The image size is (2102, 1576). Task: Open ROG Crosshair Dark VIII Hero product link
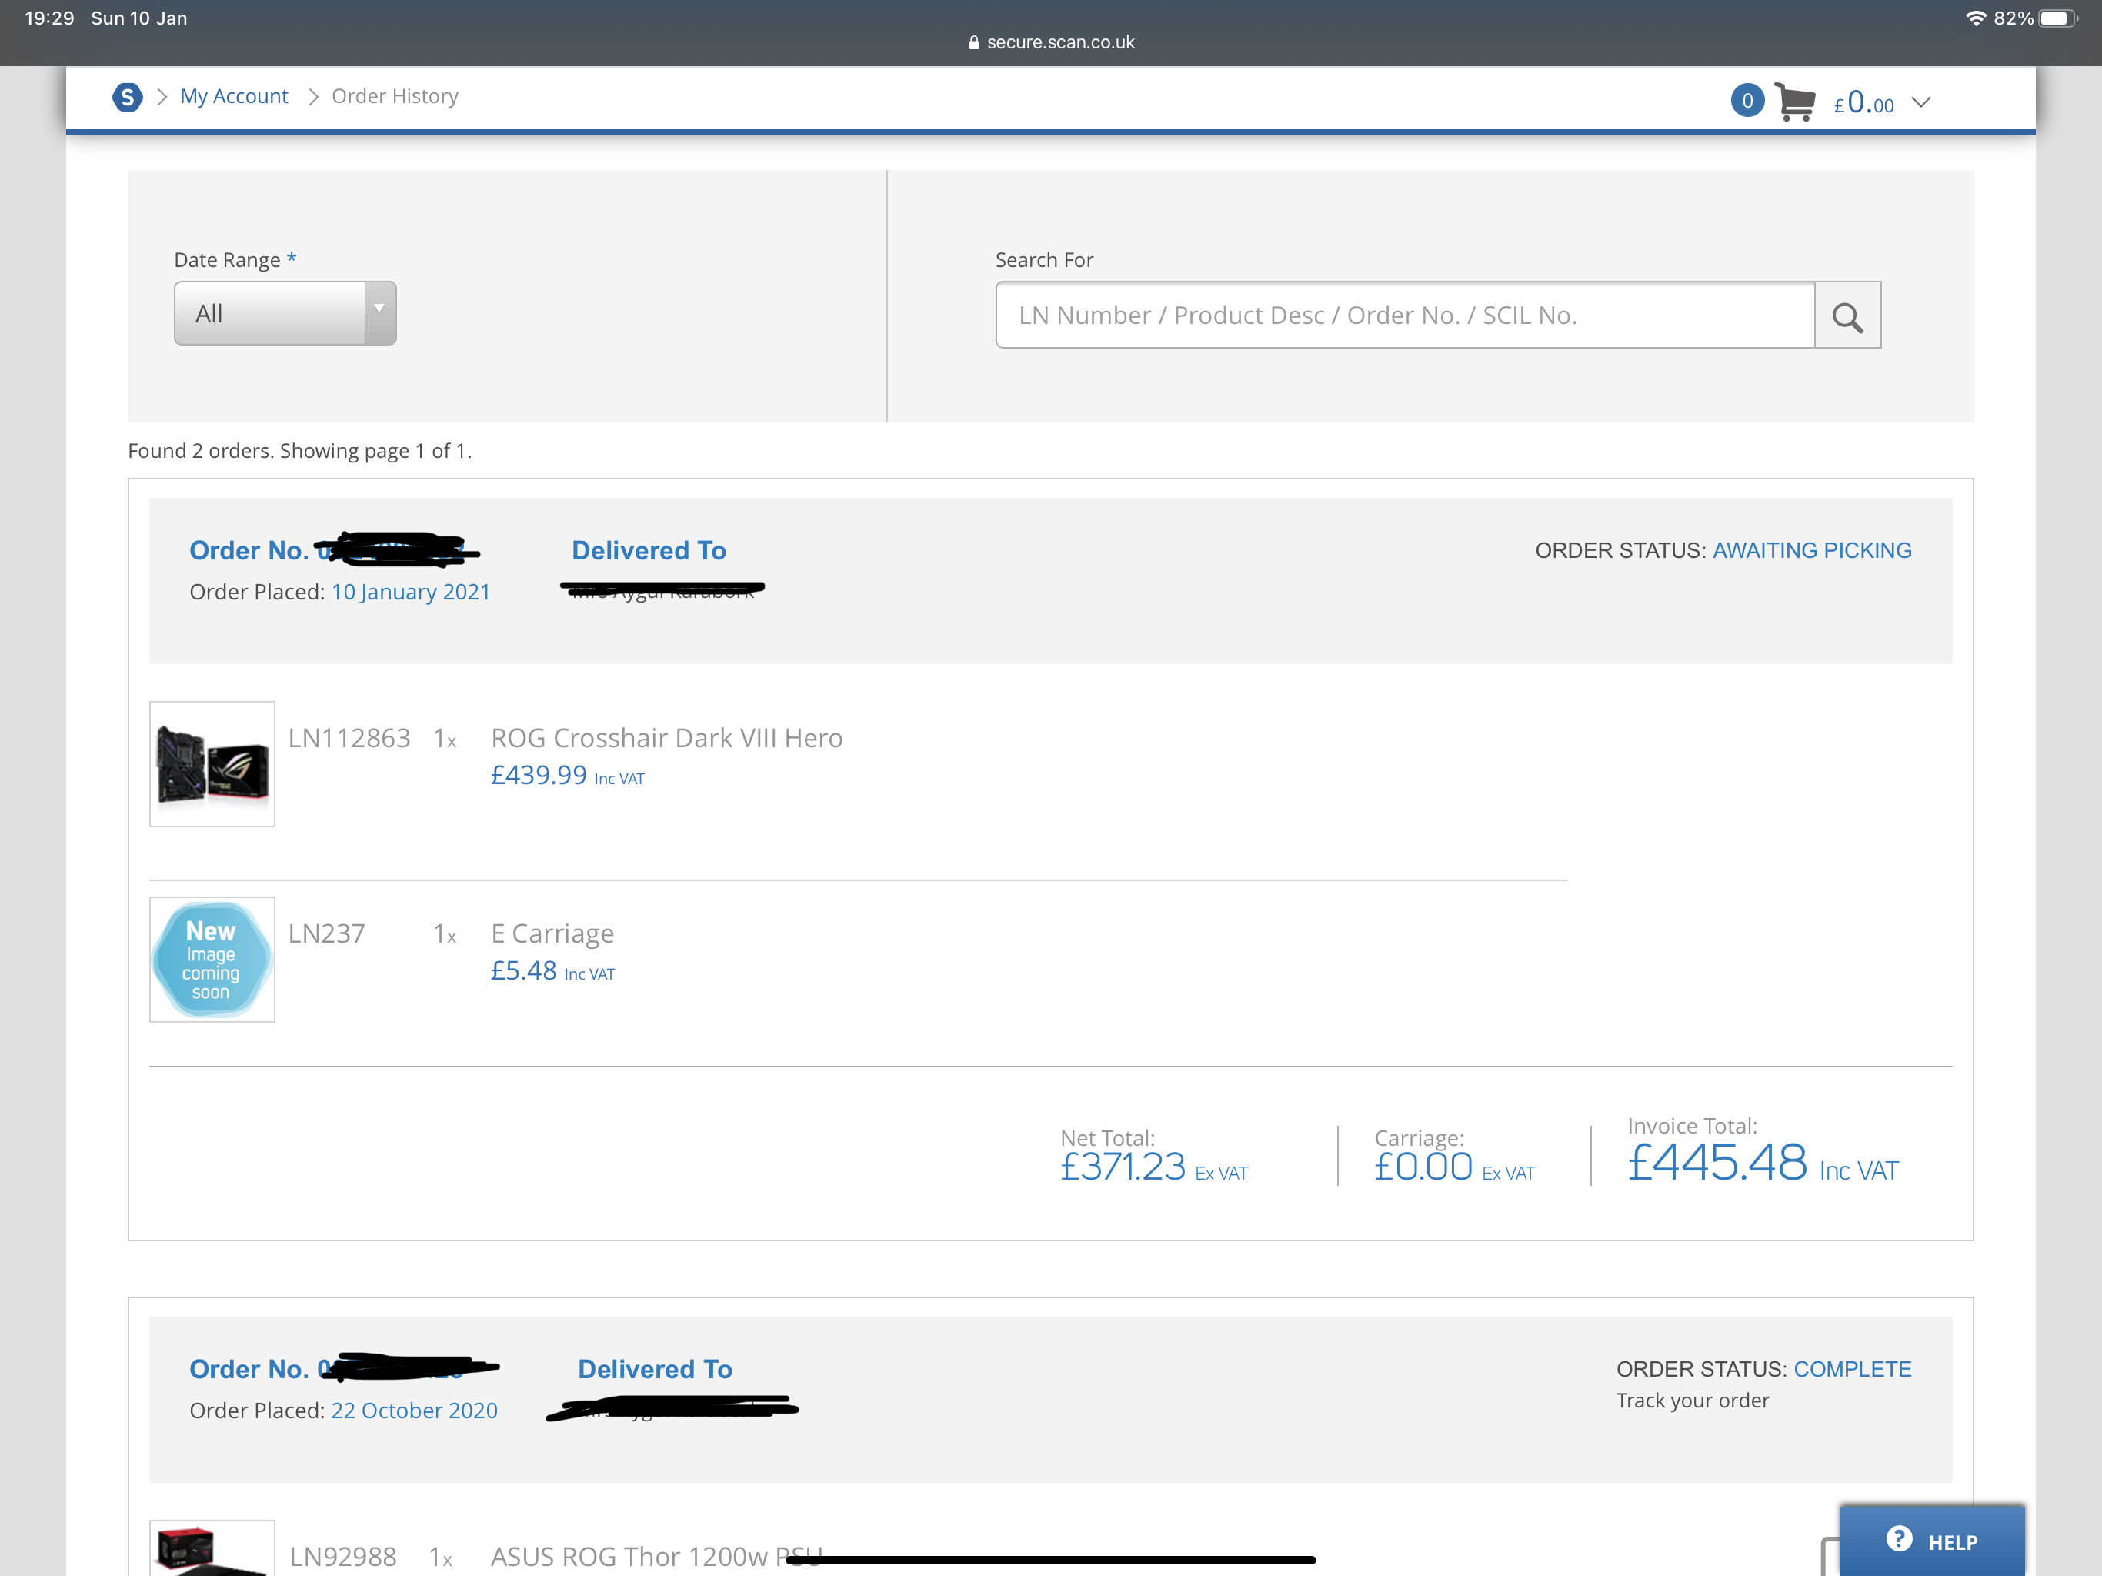pyautogui.click(x=666, y=739)
